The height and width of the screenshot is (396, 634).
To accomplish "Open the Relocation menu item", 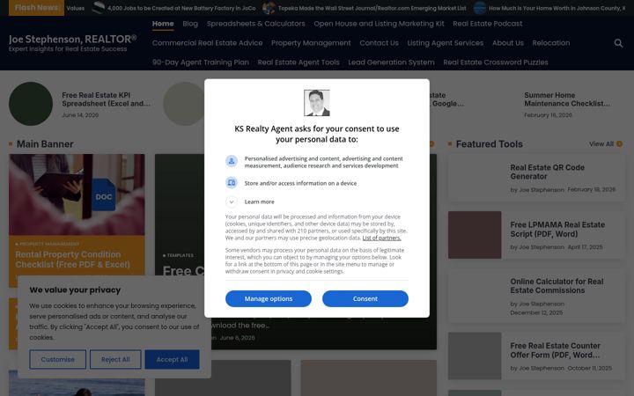I will (551, 43).
